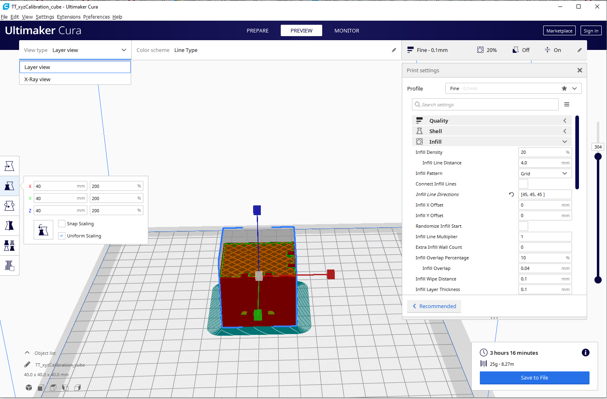Click the settings panel scrollbar
607x399 pixels.
coord(577,152)
